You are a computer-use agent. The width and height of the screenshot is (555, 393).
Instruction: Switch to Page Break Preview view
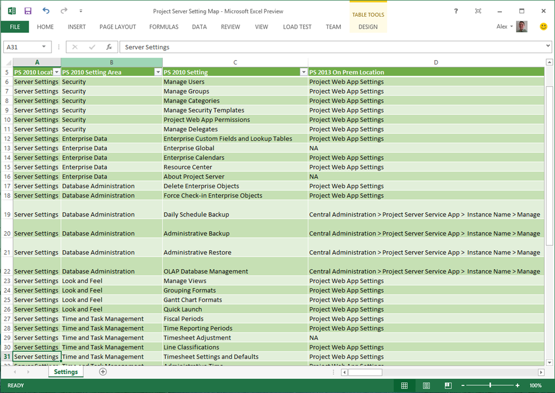448,385
